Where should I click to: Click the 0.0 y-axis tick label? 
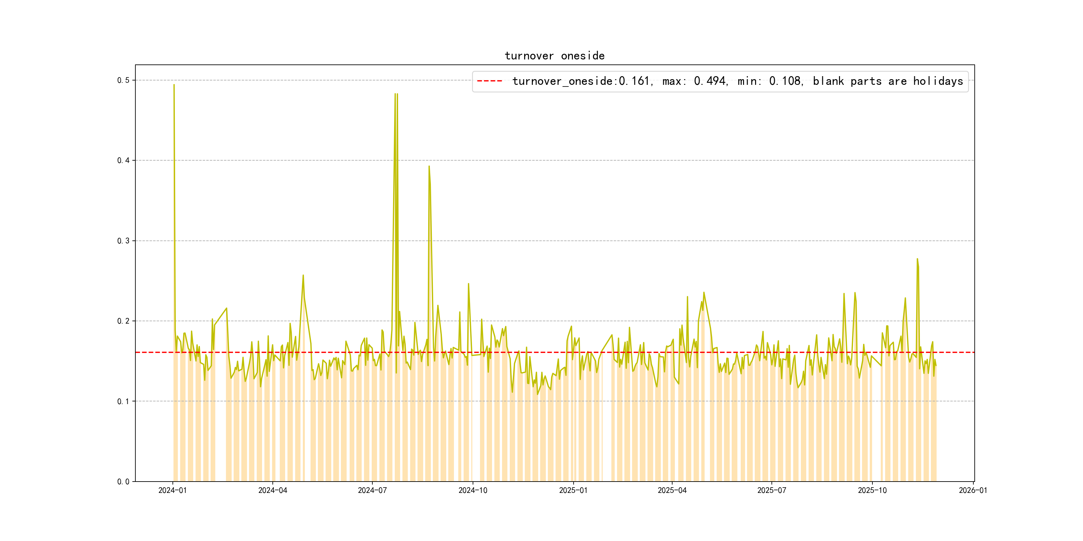tap(123, 481)
